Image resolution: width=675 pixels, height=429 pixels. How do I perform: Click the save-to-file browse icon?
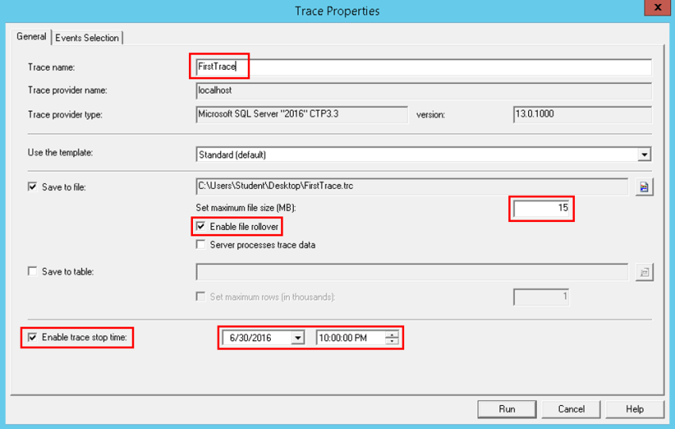pos(644,187)
